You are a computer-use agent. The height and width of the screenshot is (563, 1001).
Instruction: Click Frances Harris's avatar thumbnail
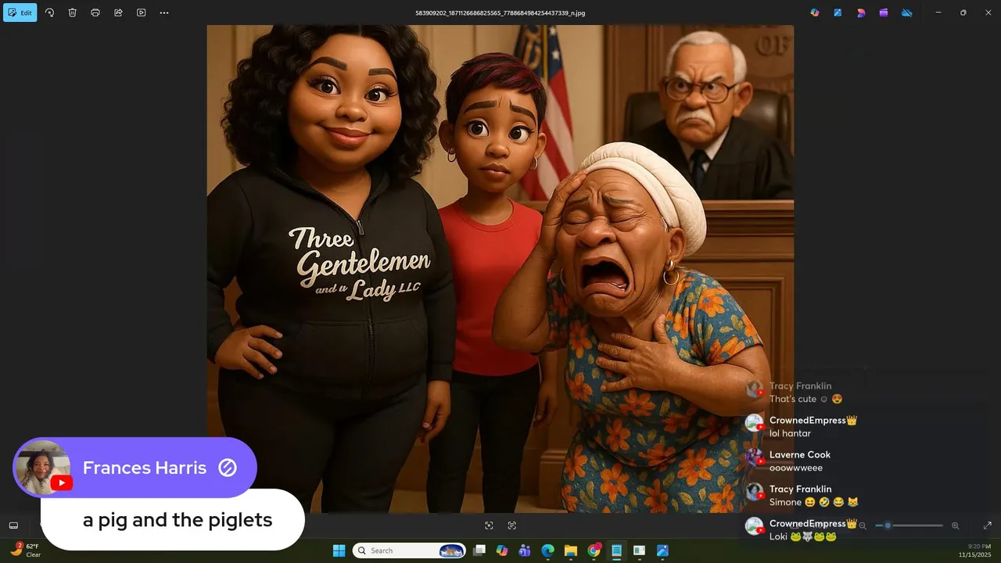pyautogui.click(x=41, y=468)
